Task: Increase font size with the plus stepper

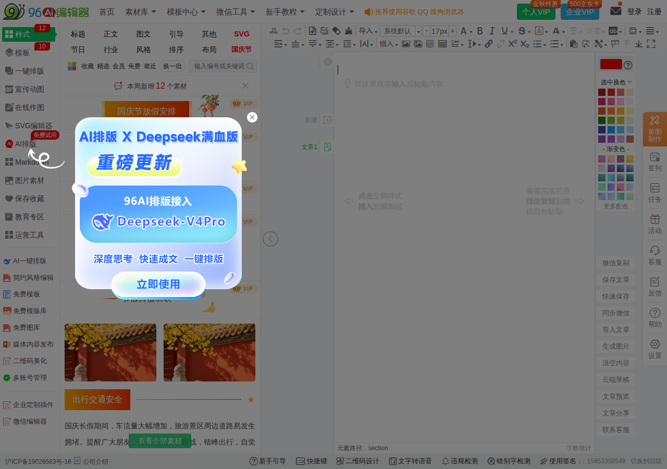Action: [452, 31]
